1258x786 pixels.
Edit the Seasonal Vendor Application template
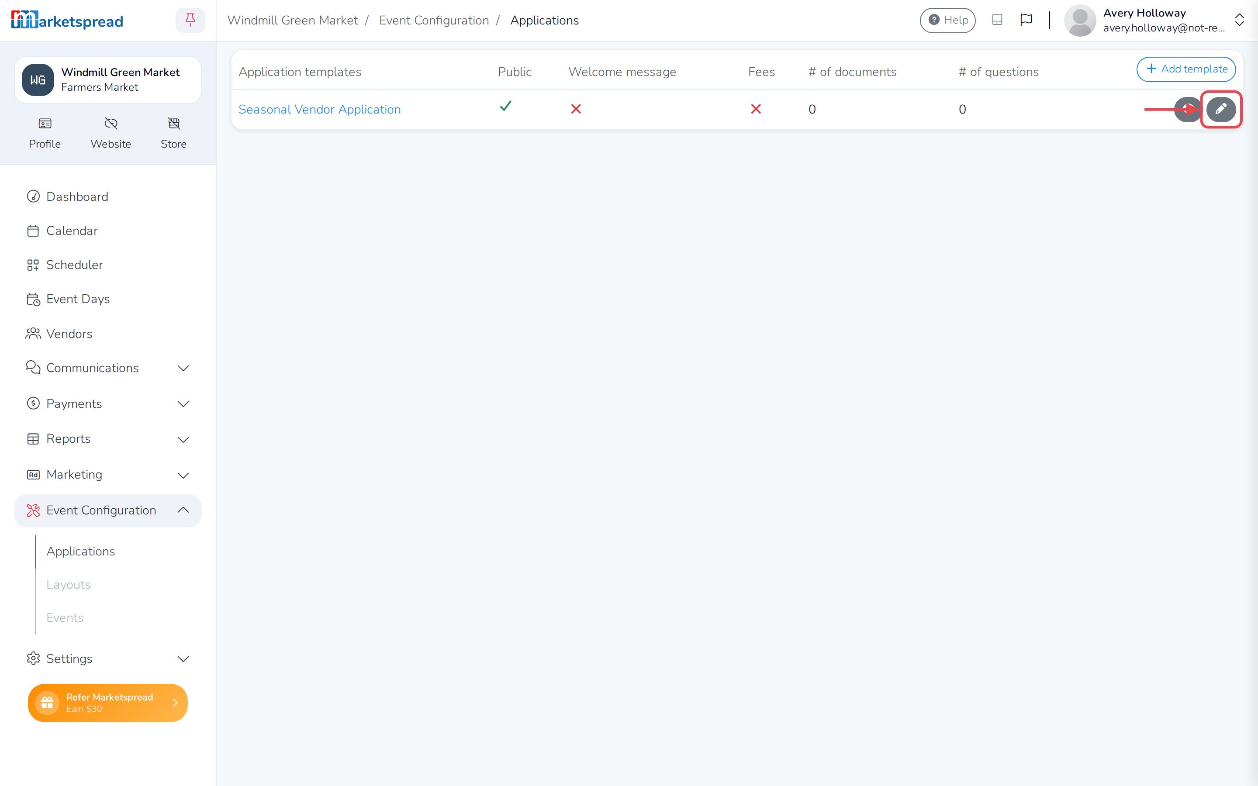[1220, 109]
